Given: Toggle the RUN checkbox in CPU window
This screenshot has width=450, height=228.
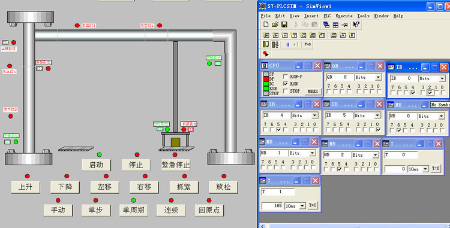Looking at the screenshot, I should coord(285,84).
